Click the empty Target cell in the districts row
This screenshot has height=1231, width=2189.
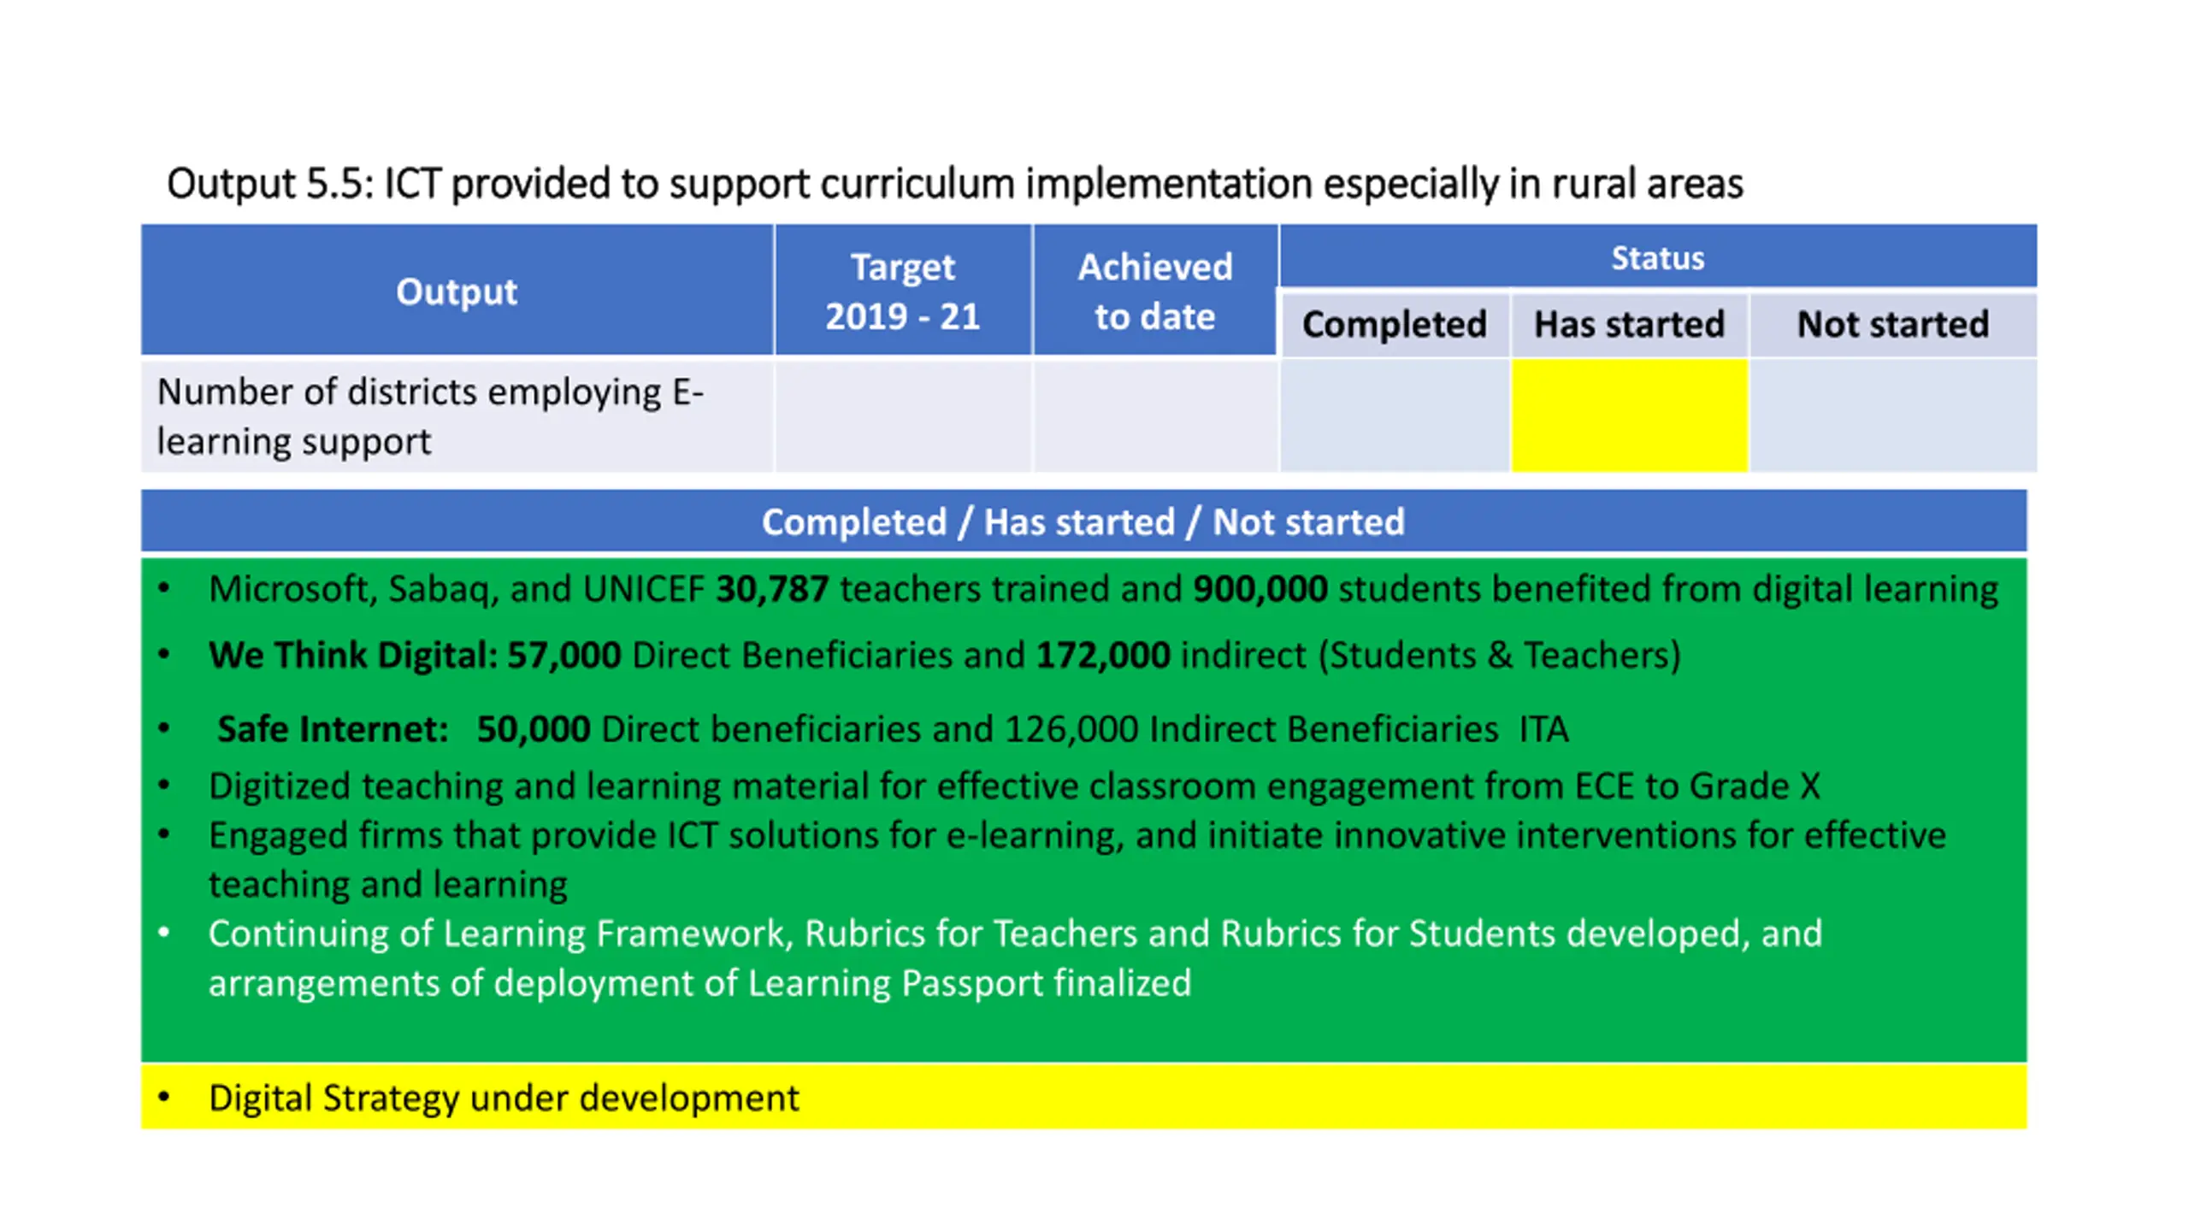(903, 415)
